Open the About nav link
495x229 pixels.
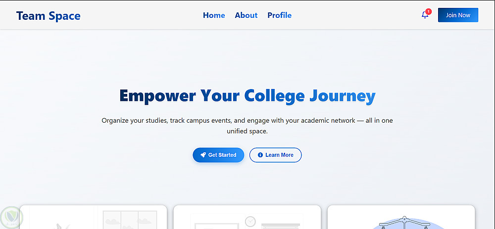click(x=246, y=15)
